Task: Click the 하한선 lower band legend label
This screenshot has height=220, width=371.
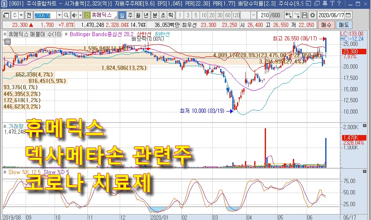Action: (162, 34)
